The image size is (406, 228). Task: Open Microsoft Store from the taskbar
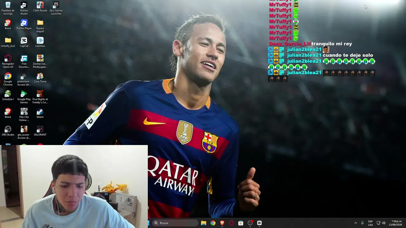pyautogui.click(x=241, y=223)
